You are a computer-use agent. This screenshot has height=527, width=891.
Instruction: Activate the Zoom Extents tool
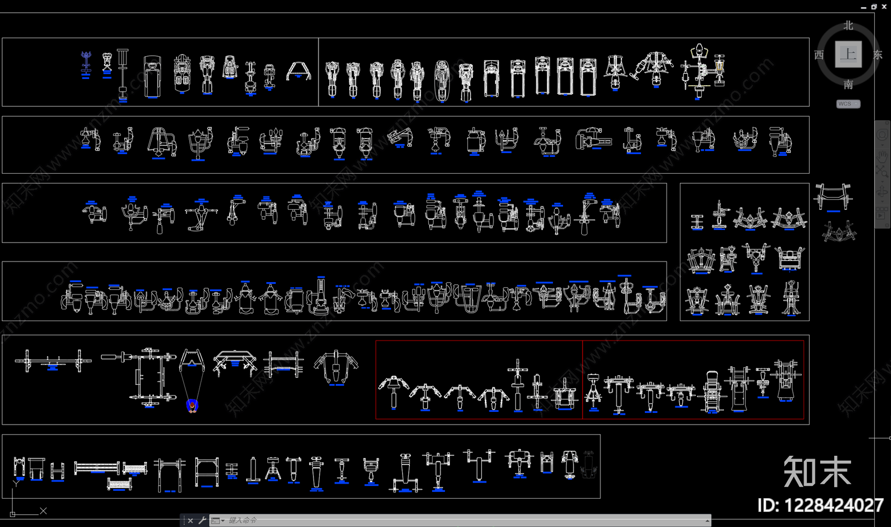pos(882,171)
